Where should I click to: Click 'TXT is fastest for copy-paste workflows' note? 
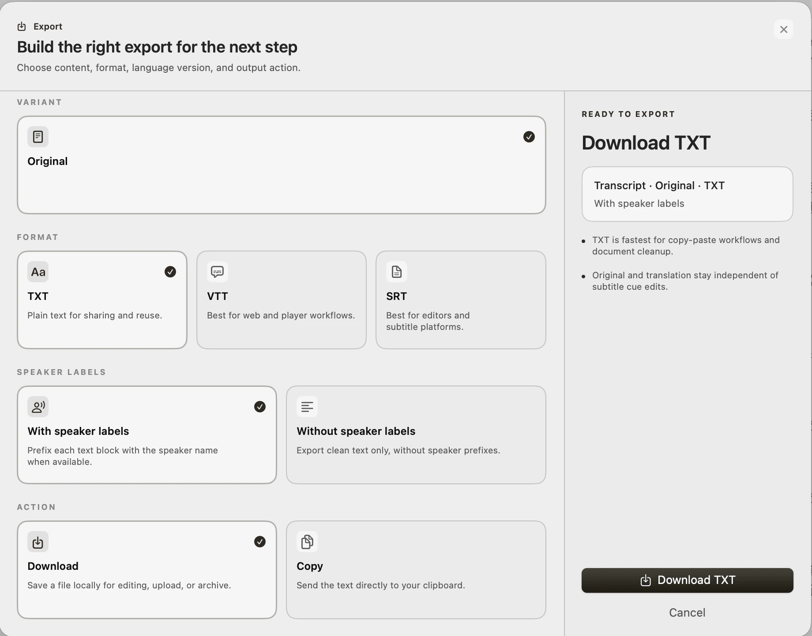click(x=686, y=246)
